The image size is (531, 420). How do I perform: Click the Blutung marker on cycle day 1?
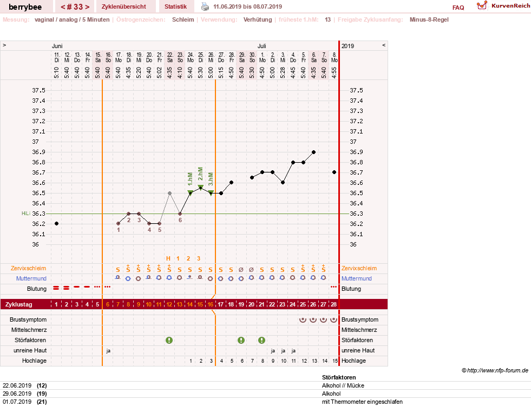point(56,288)
